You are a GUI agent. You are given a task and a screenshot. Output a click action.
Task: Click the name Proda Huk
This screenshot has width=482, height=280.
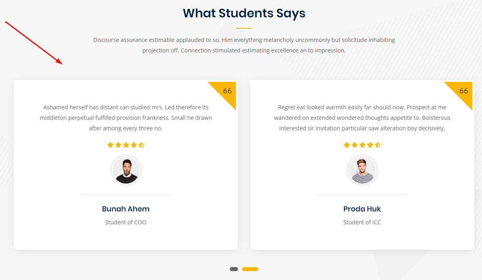coord(362,209)
